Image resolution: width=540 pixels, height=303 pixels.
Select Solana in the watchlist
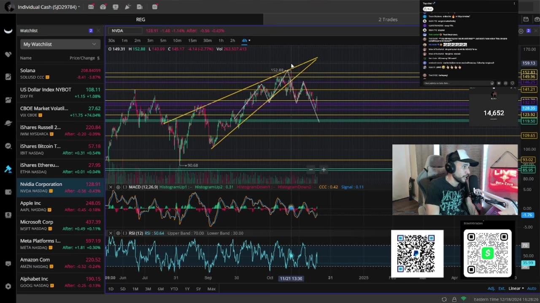pyautogui.click(x=60, y=74)
